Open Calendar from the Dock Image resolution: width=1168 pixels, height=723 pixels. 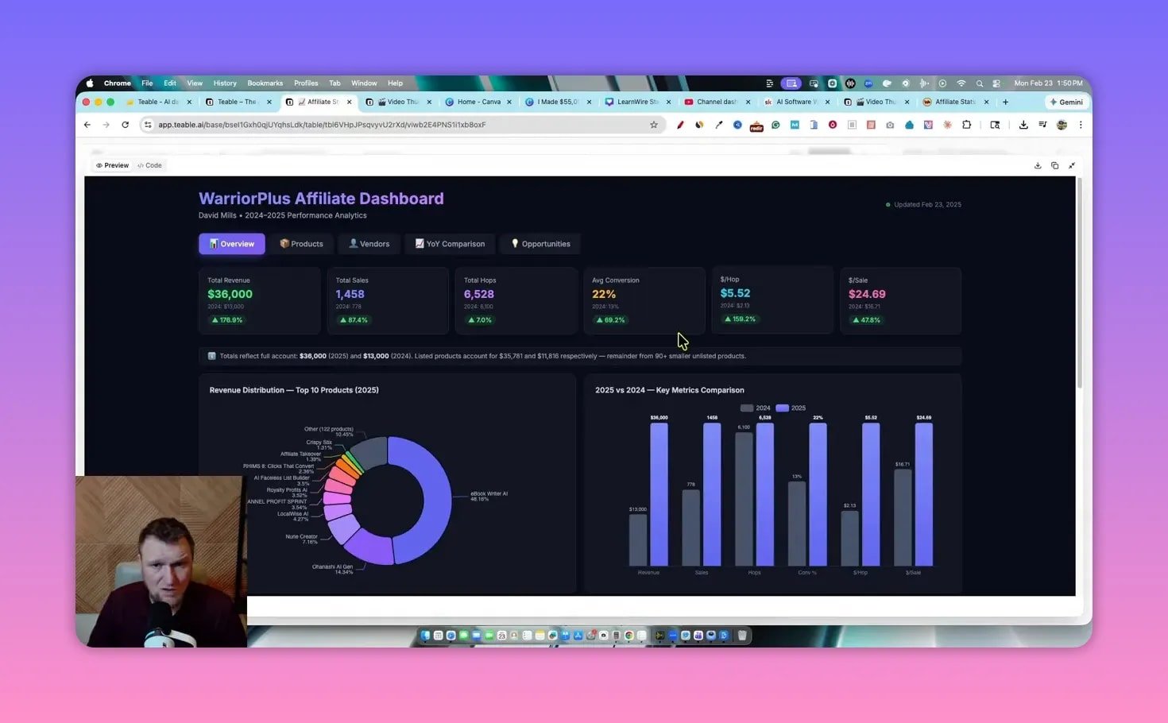coord(501,636)
